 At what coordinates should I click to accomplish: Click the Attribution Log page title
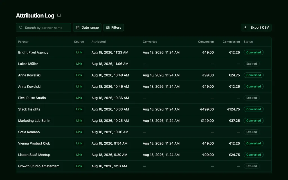pos(35,15)
